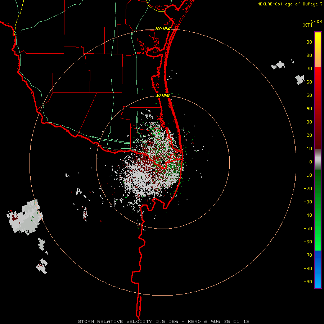Image resolution: width=324 pixels, height=324 pixels.
Task: Click the positive 10 knot scale value
Action: click(309, 149)
